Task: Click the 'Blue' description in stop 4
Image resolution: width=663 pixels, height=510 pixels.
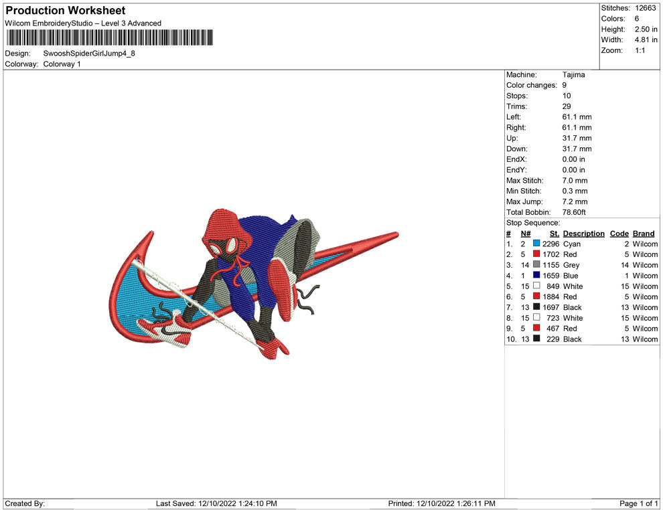Action: coord(571,276)
